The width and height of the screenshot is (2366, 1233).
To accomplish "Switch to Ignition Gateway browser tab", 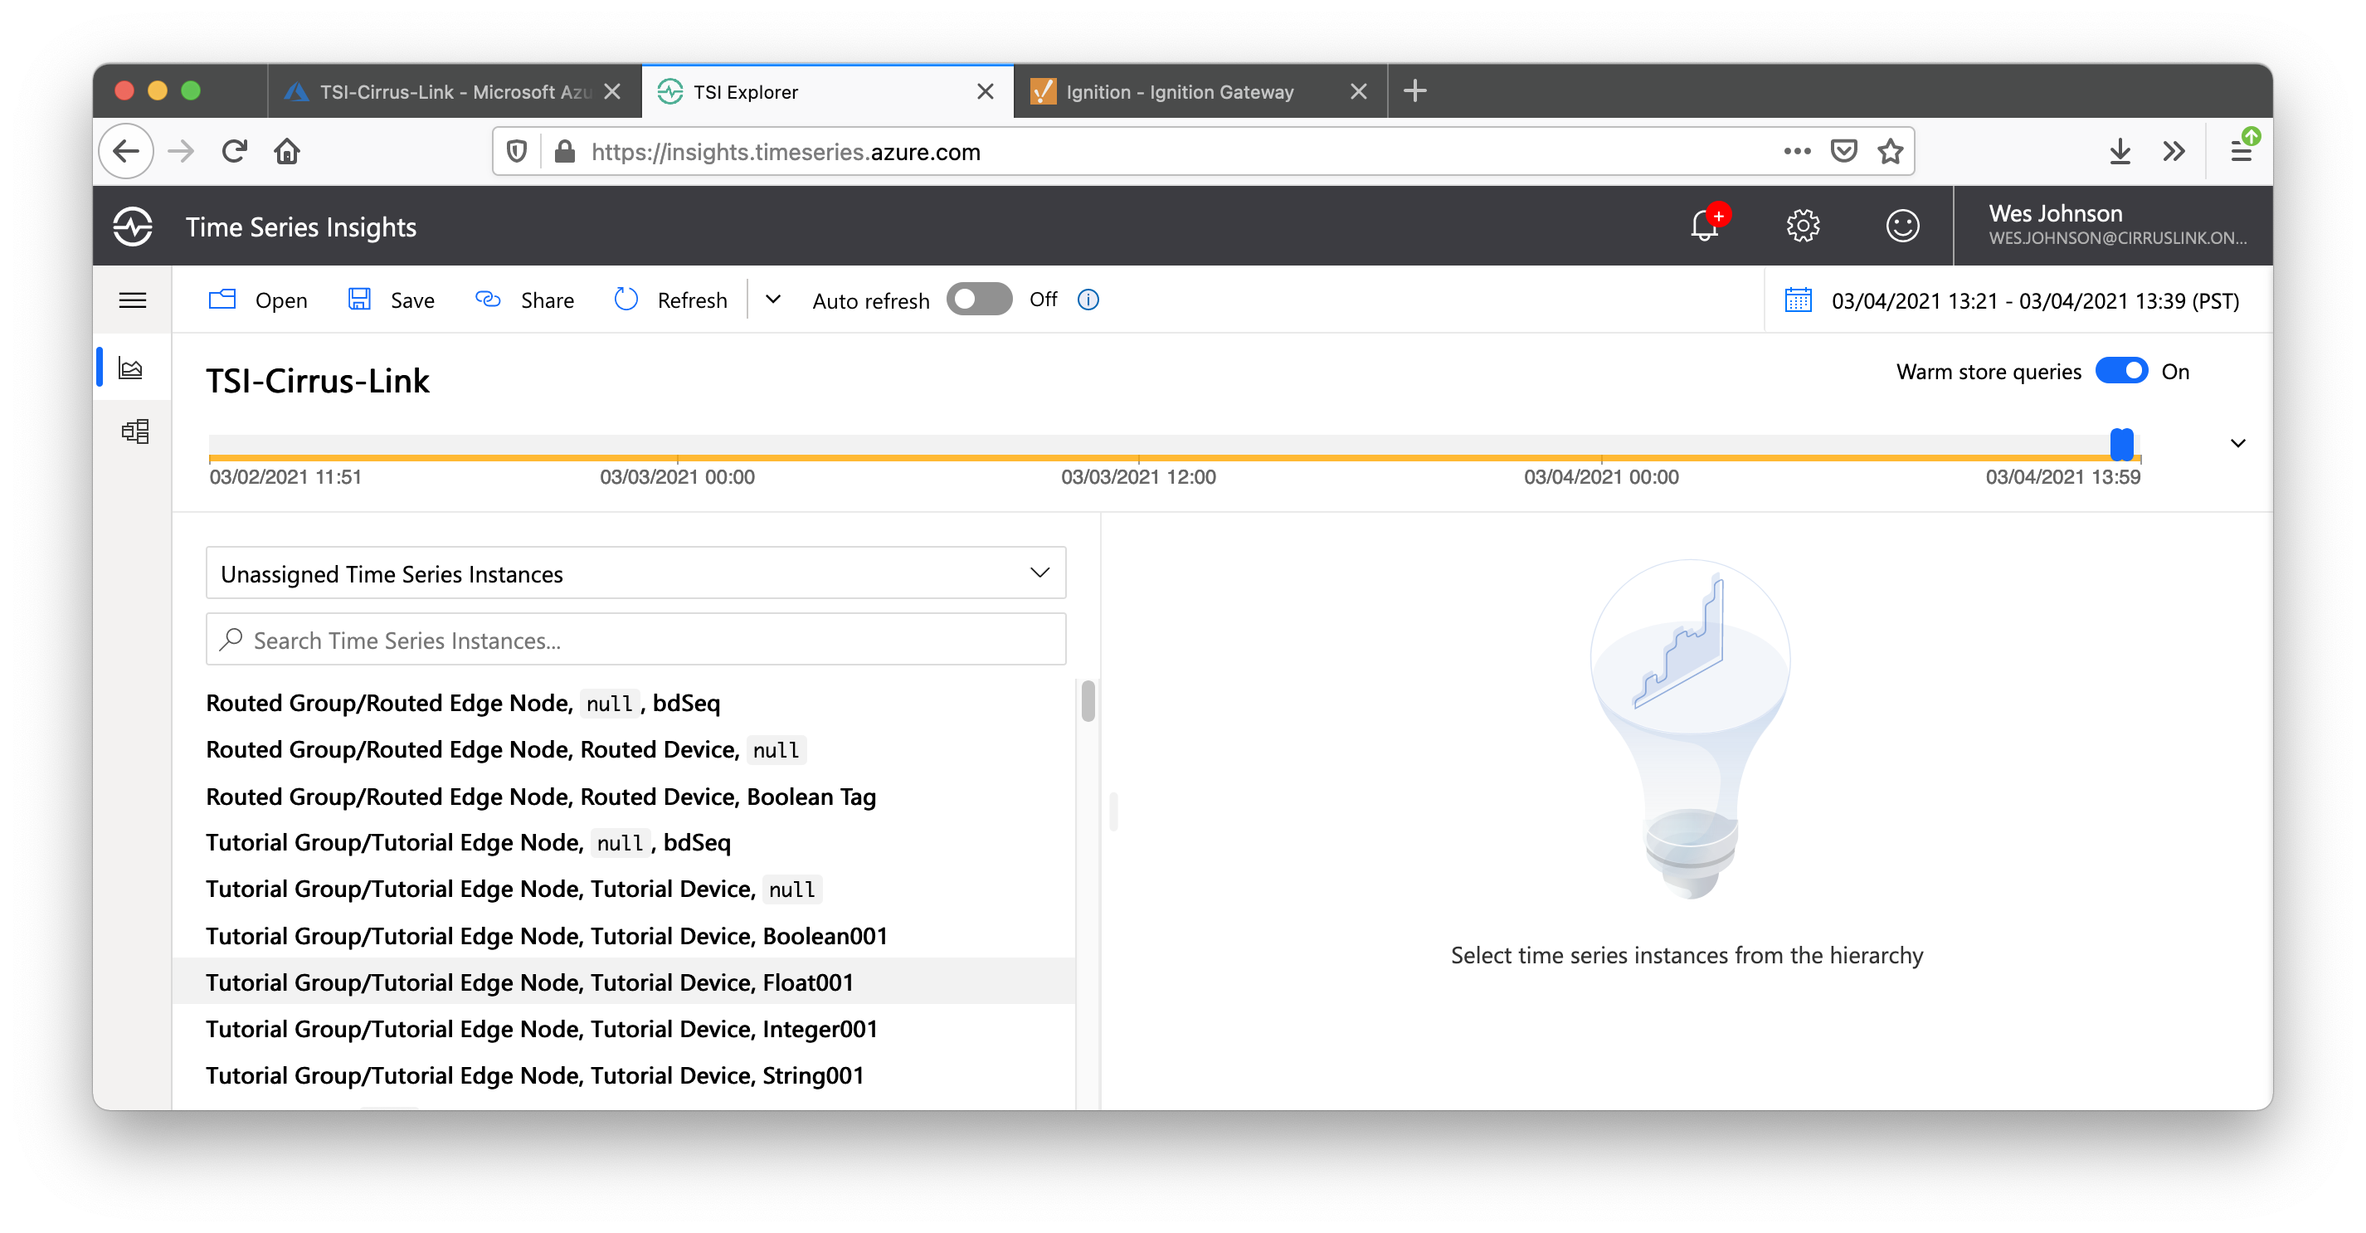I will click(x=1181, y=92).
